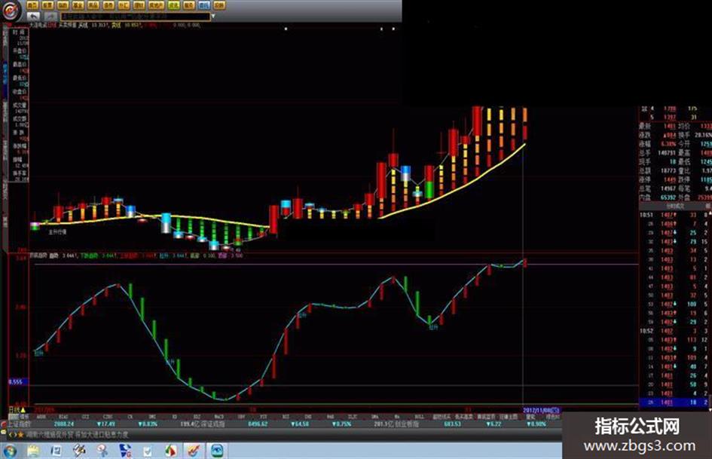Expand the 日线 period selector
This screenshot has width=712, height=459.
click(x=17, y=410)
